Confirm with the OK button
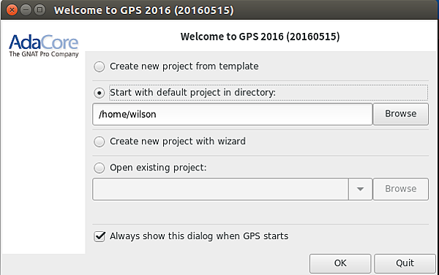The height and width of the screenshot is (275, 439). click(x=340, y=263)
